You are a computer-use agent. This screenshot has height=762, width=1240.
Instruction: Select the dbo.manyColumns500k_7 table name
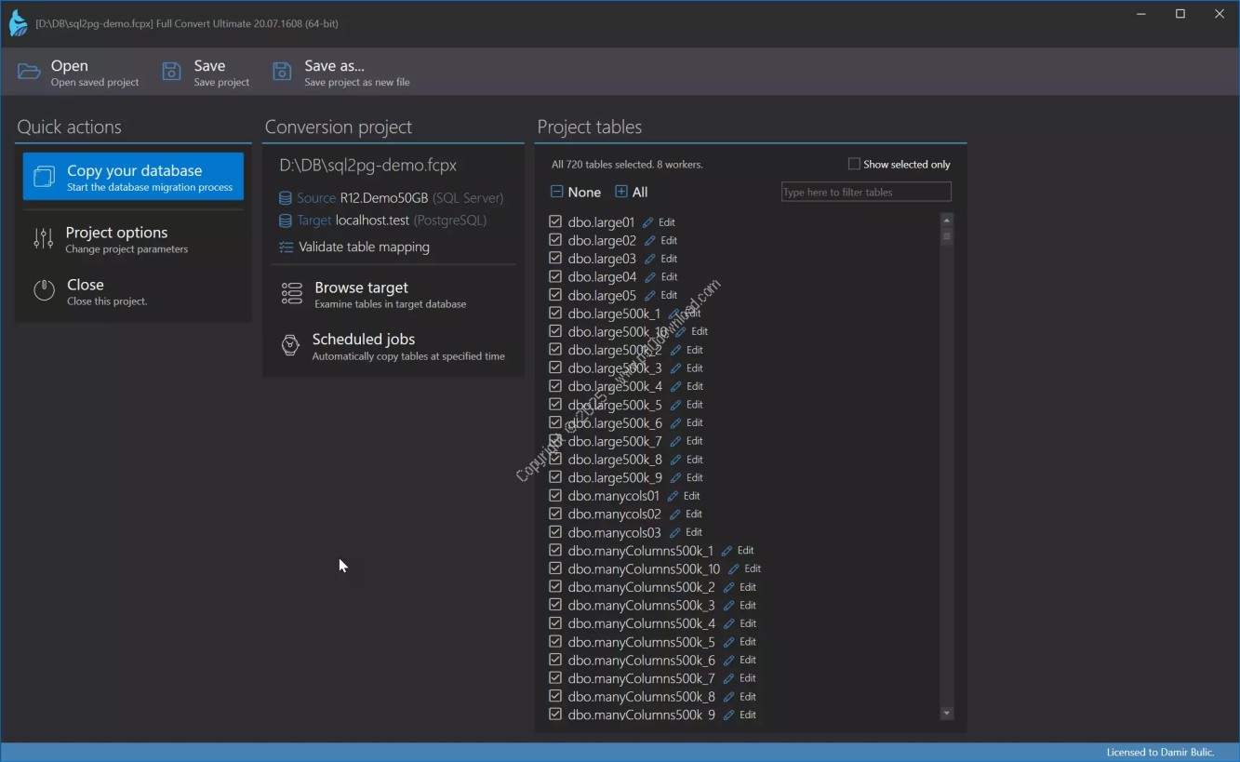click(x=641, y=678)
